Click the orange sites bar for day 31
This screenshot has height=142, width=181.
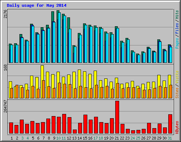pyautogui.click(x=171, y=92)
